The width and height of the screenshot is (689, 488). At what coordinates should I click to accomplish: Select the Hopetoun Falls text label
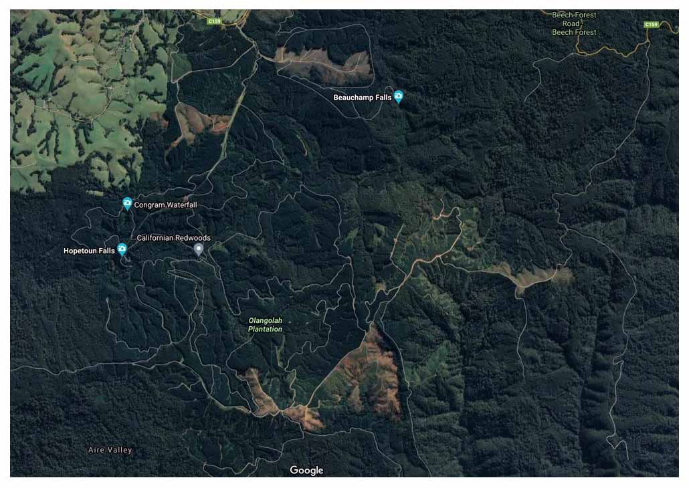(89, 251)
